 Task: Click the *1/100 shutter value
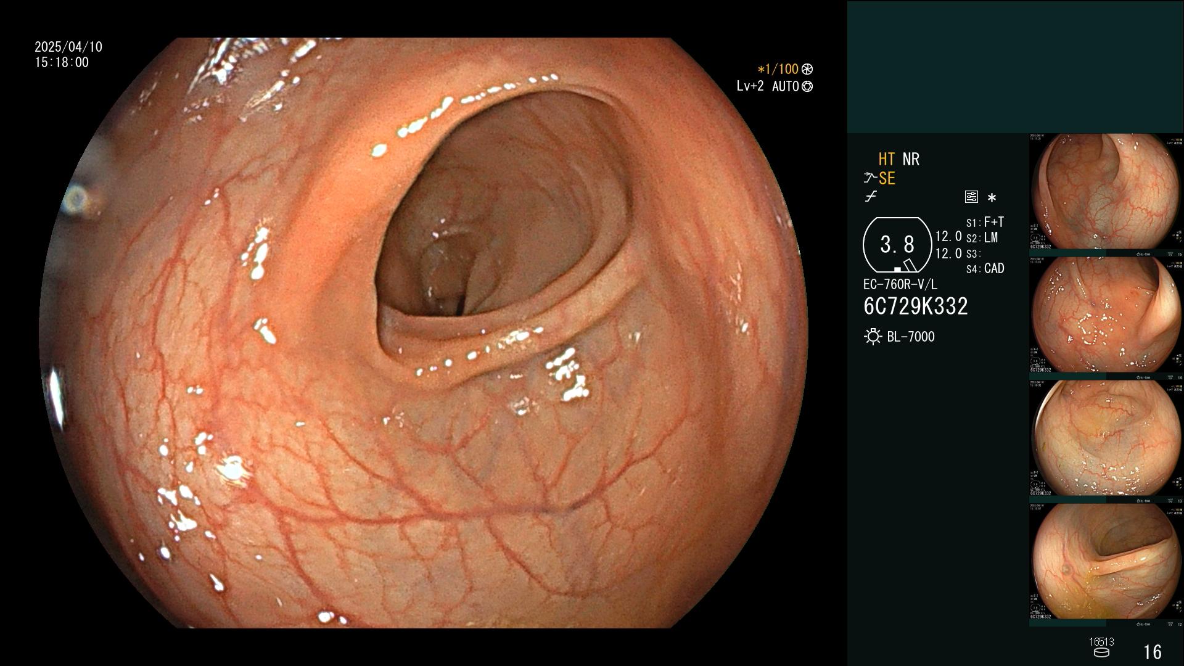[778, 70]
